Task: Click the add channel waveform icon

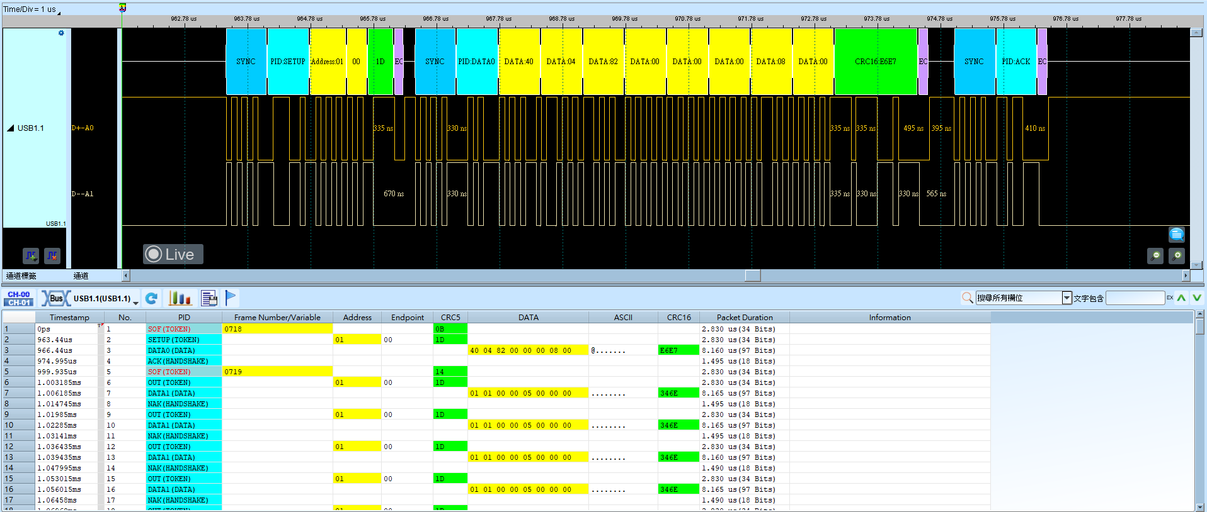Action: click(30, 255)
